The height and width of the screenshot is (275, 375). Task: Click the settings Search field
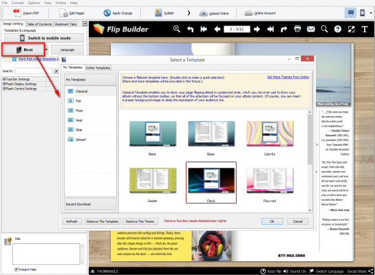[34, 71]
